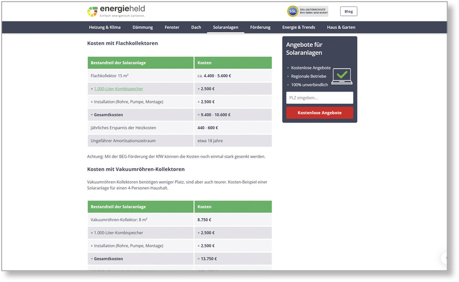The image size is (459, 282).
Task: Open the Dach navigation item
Action: [196, 27]
